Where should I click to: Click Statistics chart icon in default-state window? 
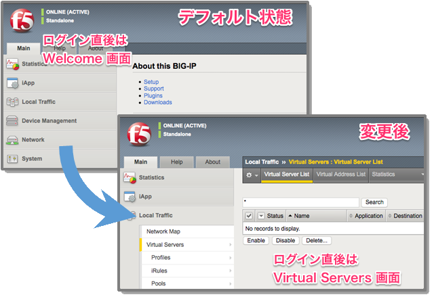point(13,64)
